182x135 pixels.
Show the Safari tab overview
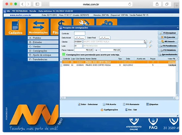tap(167, 4)
